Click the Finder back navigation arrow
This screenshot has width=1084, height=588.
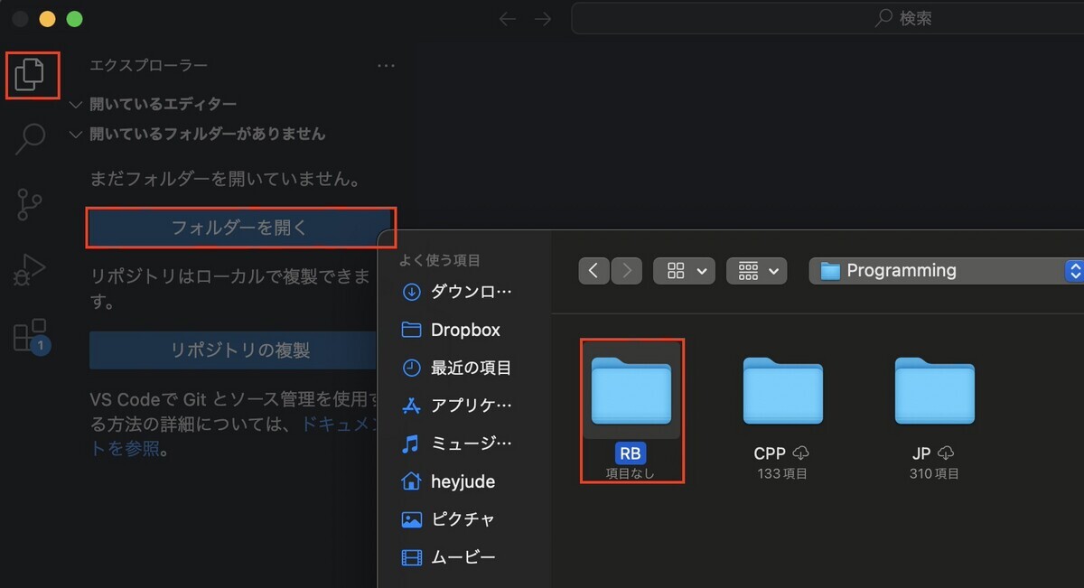(x=593, y=270)
